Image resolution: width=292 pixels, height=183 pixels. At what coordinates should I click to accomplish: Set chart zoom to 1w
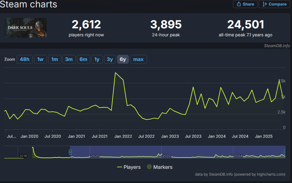point(40,59)
